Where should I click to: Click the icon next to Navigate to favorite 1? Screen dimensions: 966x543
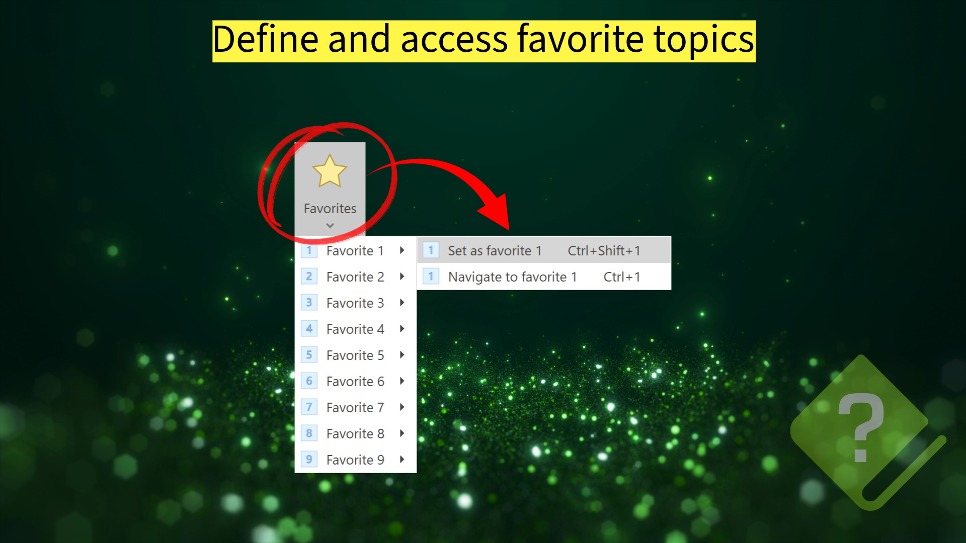[x=431, y=277]
